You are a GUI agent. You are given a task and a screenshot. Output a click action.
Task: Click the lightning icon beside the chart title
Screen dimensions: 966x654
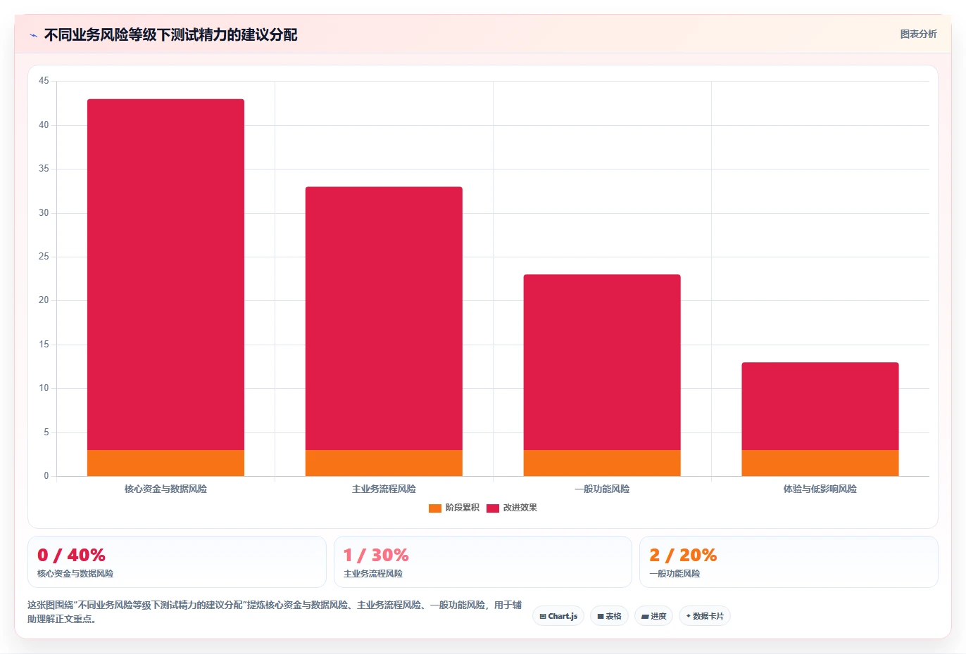[33, 35]
